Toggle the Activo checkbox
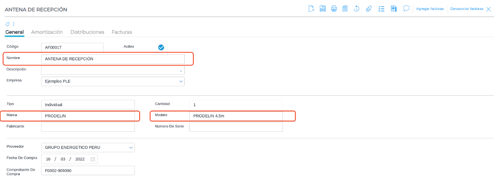This screenshot has height=186, width=500. [x=161, y=47]
